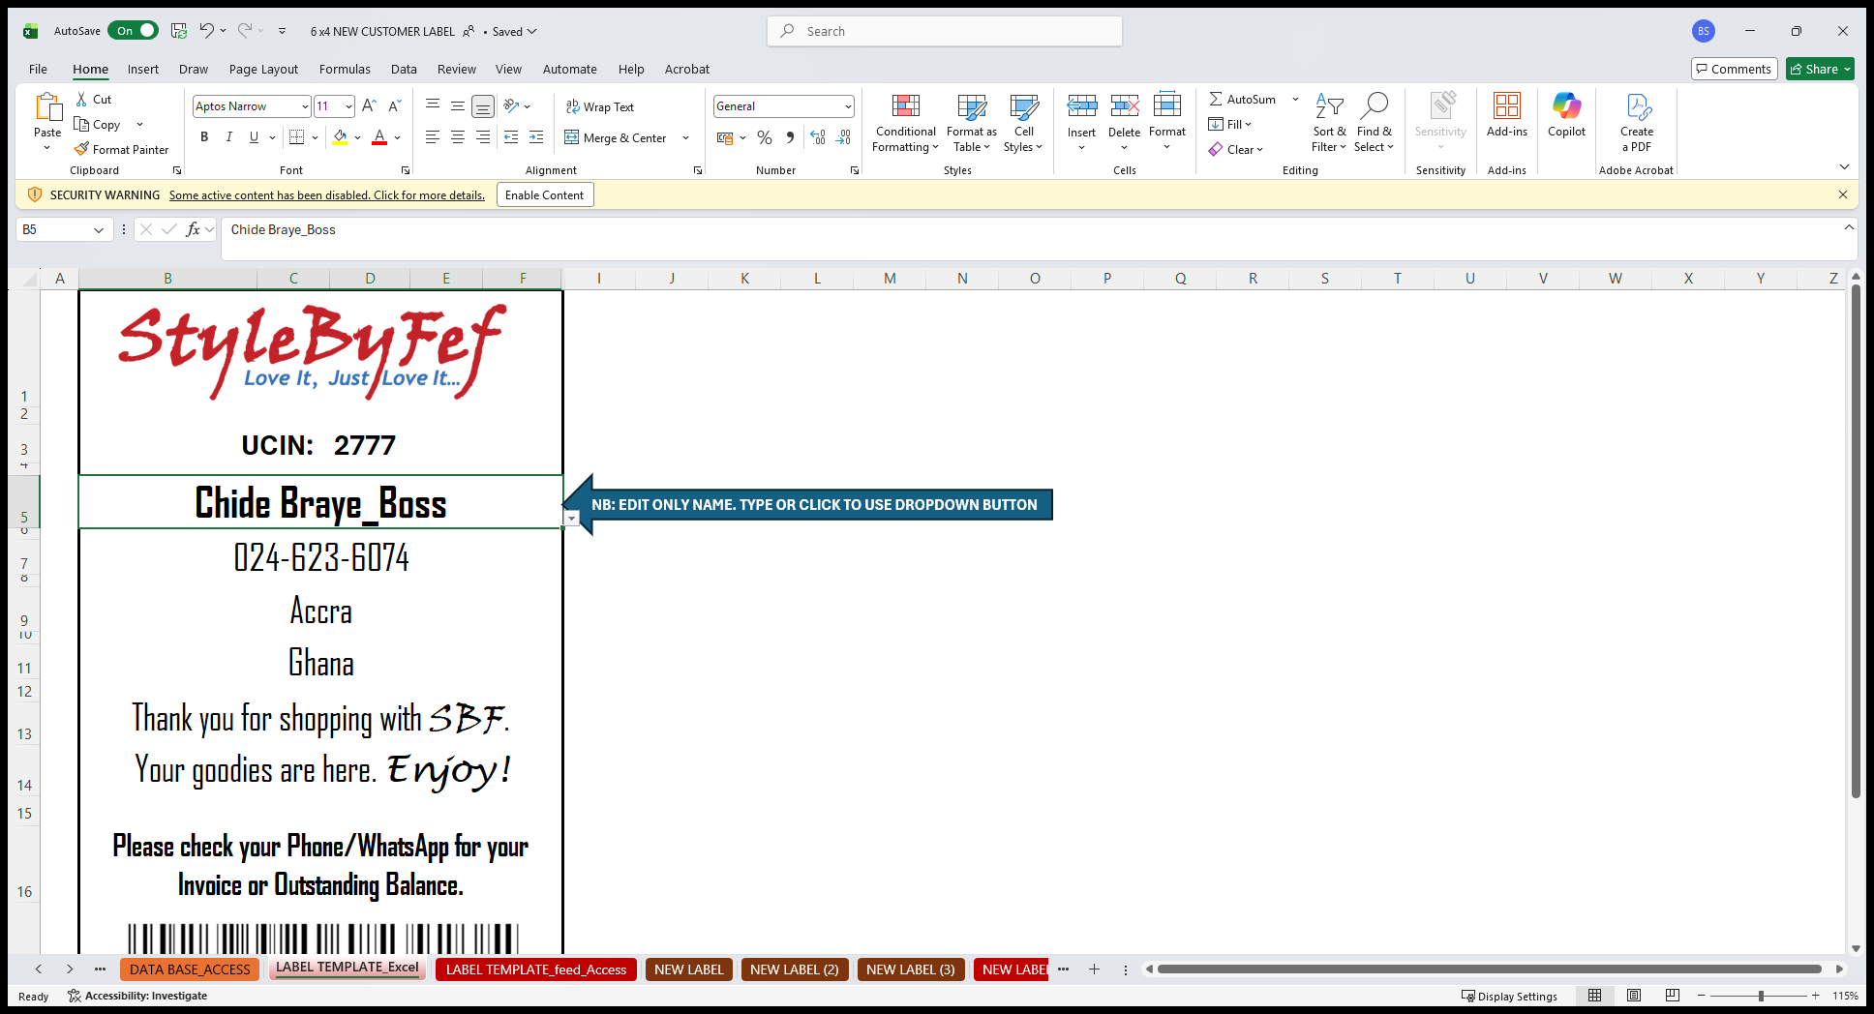Select the Percent Style icon
The width and height of the screenshot is (1874, 1014).
(765, 138)
